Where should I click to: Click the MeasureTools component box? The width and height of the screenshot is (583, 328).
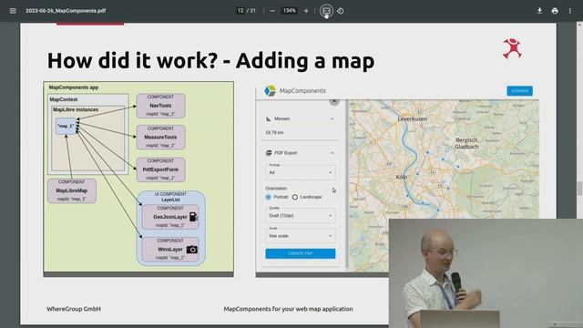(x=160, y=138)
